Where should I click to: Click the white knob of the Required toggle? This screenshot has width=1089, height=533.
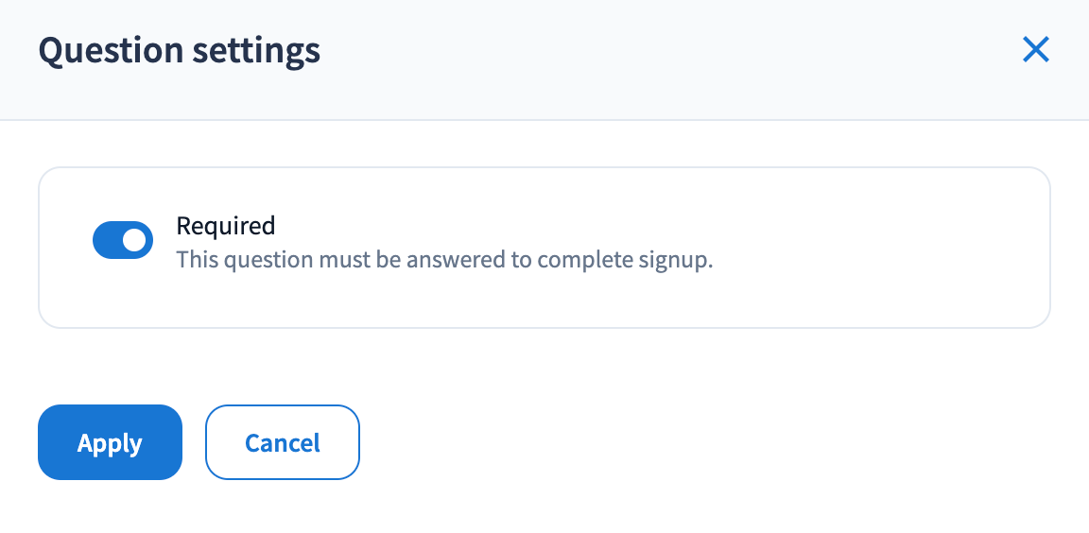coord(135,240)
